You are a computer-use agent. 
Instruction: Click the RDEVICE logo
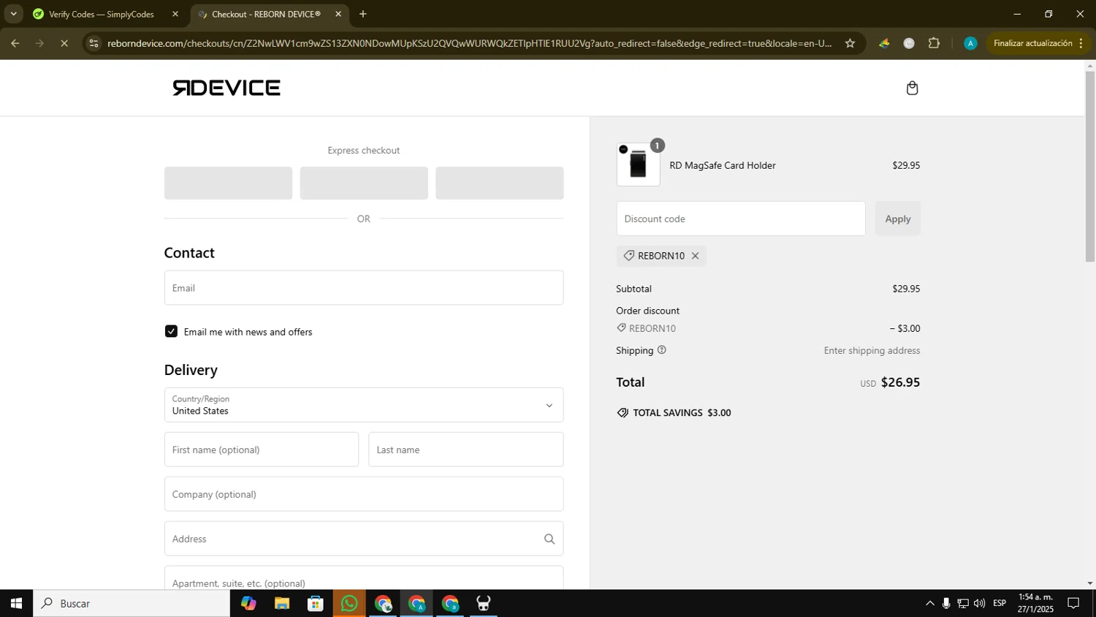point(227,88)
